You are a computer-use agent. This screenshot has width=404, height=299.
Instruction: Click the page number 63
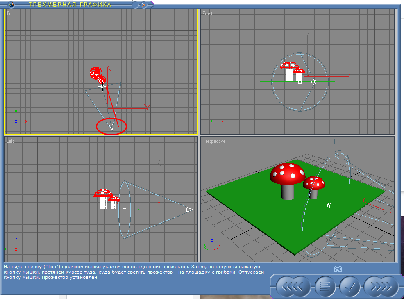click(x=338, y=269)
